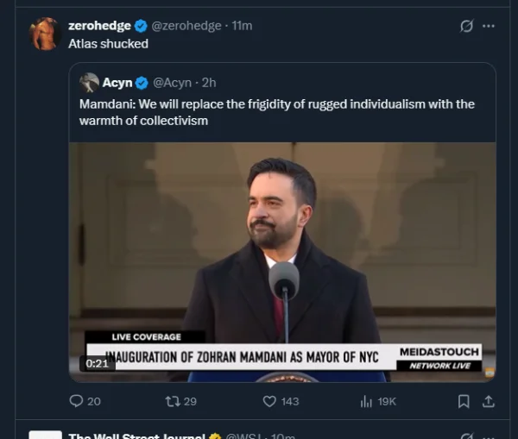518x439 pixels.
Task: Open Grok explain icon on zerohedge post
Action: pos(466,26)
